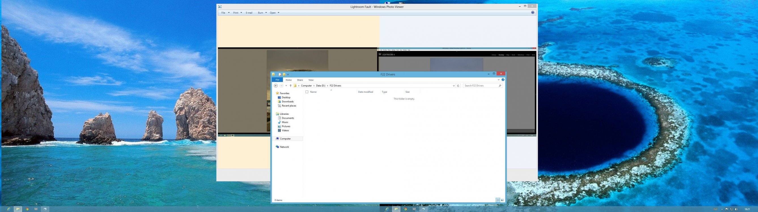Click Photo Viewer title bar app icon

point(220,7)
